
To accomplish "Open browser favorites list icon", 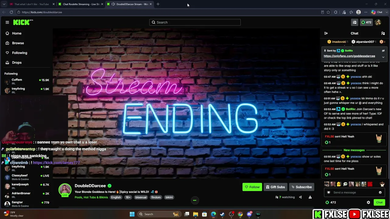I will pos(351,12).
